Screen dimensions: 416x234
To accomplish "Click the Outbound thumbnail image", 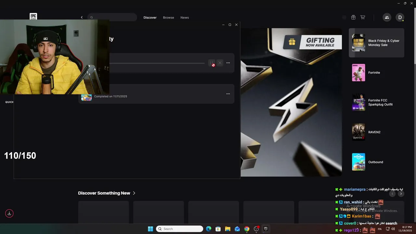I will [x=358, y=162].
